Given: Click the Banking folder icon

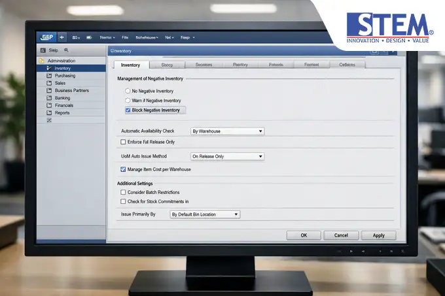Looking at the screenshot, I should (49, 98).
